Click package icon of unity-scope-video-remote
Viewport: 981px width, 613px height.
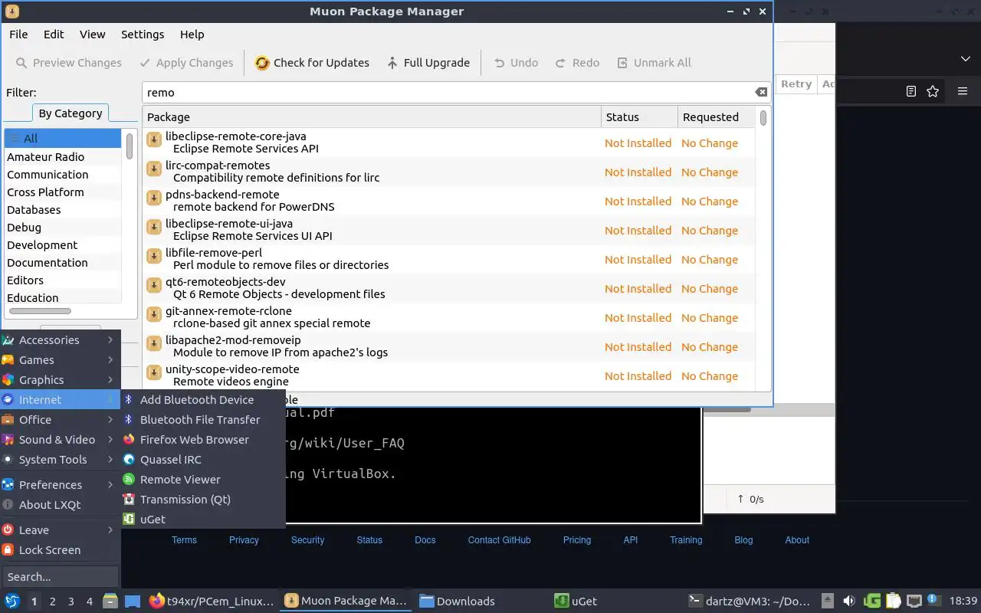pos(153,372)
